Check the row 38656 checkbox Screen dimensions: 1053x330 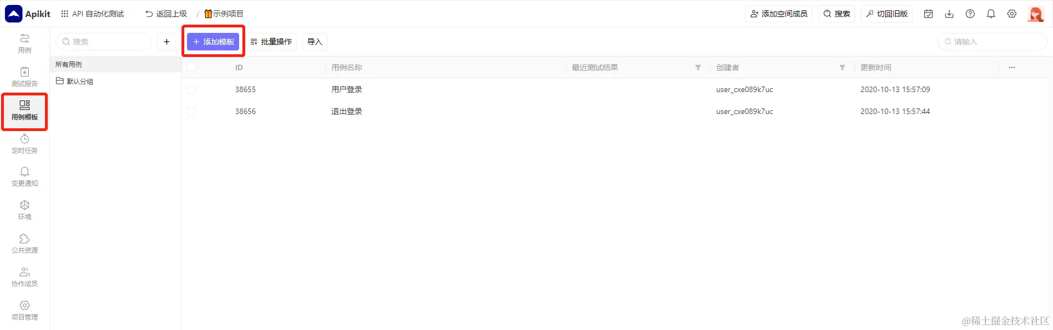tap(191, 111)
